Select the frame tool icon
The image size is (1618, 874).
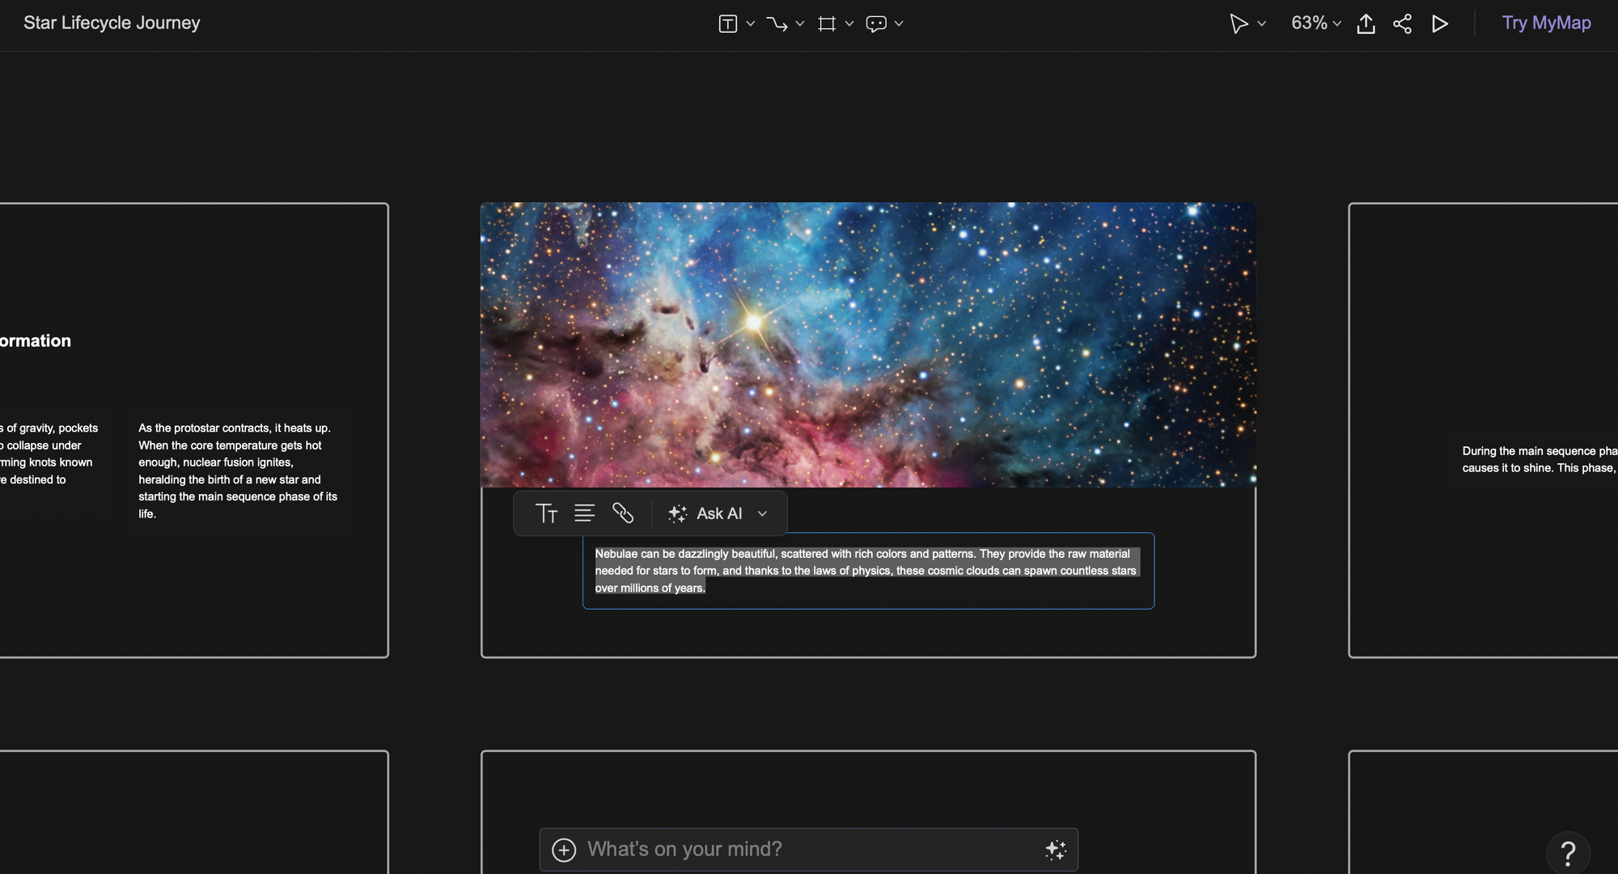pyautogui.click(x=826, y=23)
